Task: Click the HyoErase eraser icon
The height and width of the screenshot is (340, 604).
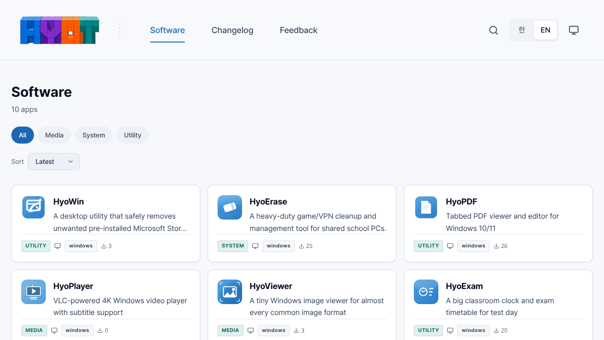Action: (x=230, y=207)
